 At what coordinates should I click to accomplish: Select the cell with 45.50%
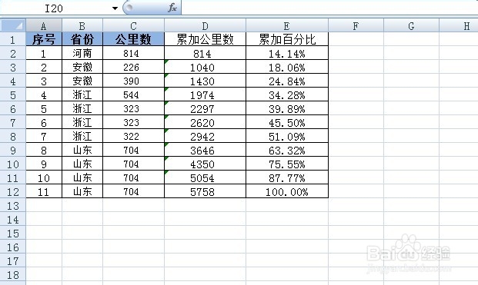click(x=287, y=123)
